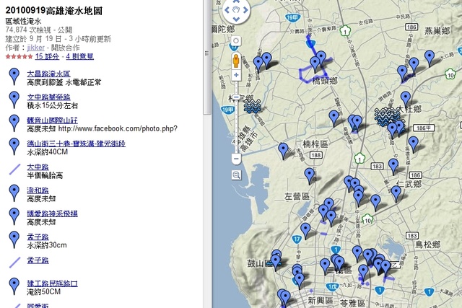This screenshot has height=308, width=462.
Task: Open the 4 則意見 comments link
Action: point(80,56)
